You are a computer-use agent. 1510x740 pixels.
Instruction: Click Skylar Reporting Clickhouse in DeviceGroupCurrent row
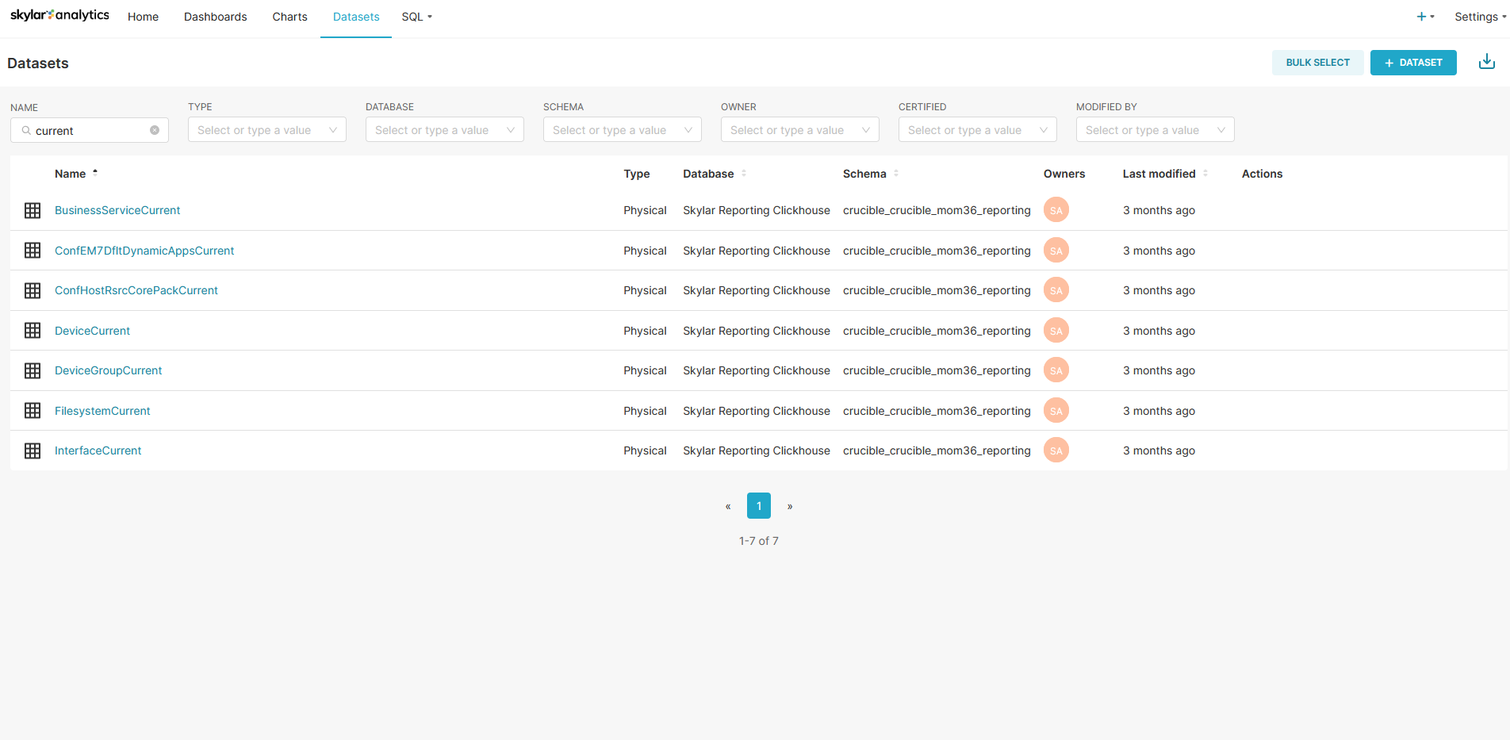coord(757,370)
